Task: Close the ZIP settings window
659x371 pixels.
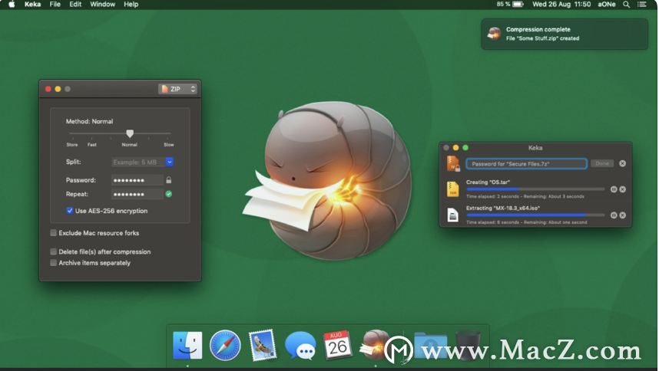Action: click(48, 89)
